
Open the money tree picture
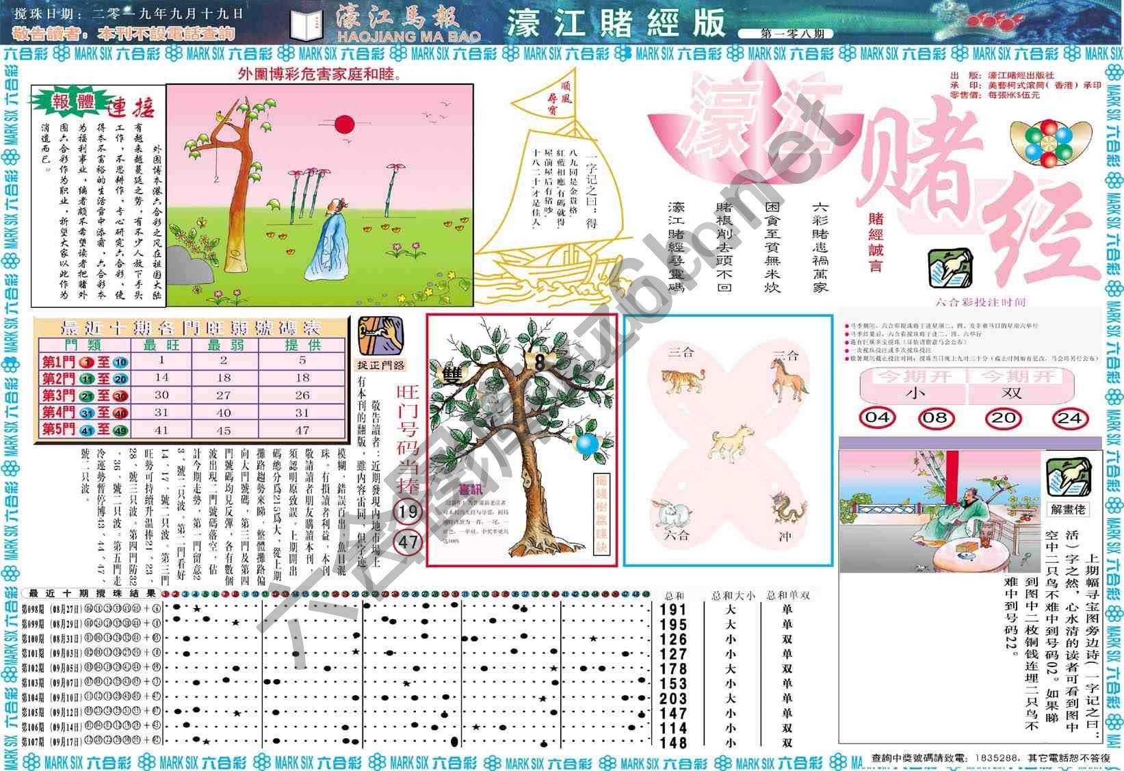tap(521, 440)
